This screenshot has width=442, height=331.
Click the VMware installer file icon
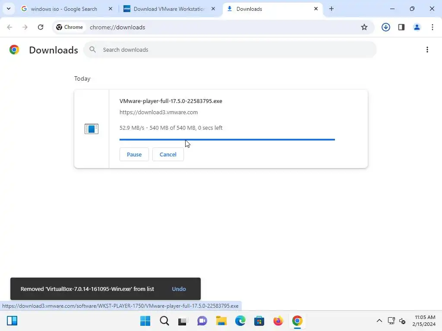click(x=92, y=129)
